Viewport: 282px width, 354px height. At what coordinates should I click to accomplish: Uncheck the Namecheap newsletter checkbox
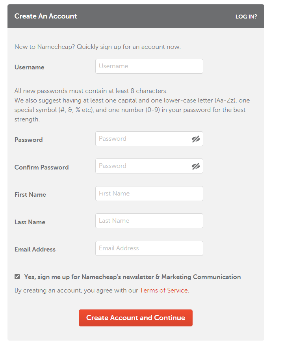17,277
